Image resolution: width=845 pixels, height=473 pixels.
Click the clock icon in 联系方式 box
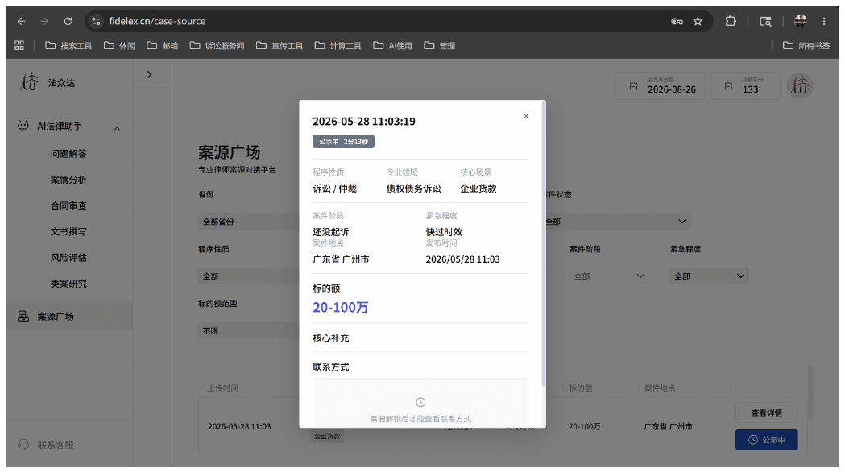click(420, 402)
